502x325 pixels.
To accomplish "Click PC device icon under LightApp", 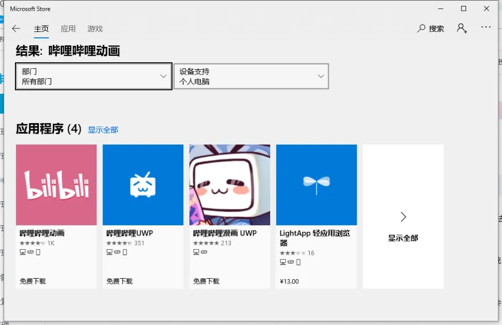I will coord(282,262).
